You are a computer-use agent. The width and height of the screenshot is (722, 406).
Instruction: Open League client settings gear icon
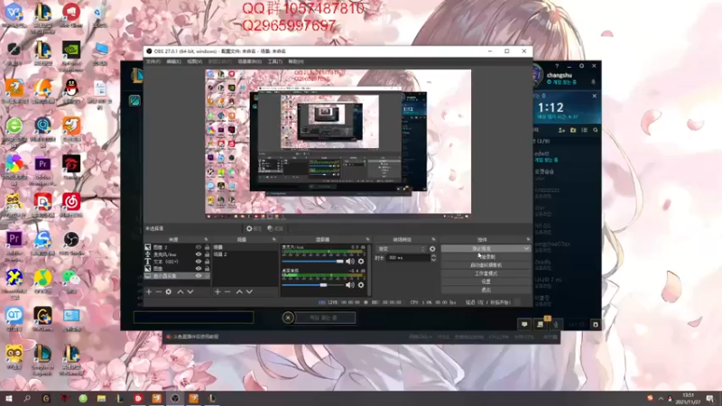(581, 66)
